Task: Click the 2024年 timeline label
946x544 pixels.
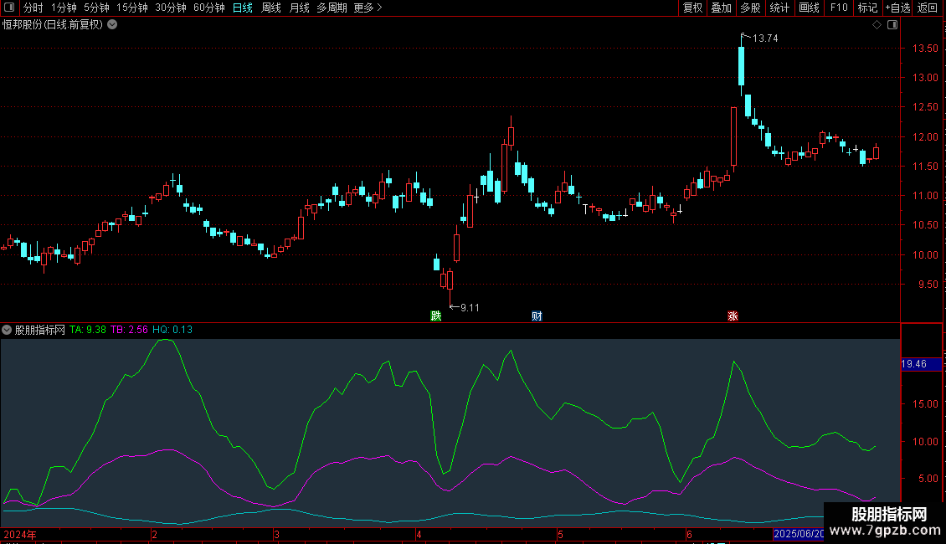Action: [20, 534]
